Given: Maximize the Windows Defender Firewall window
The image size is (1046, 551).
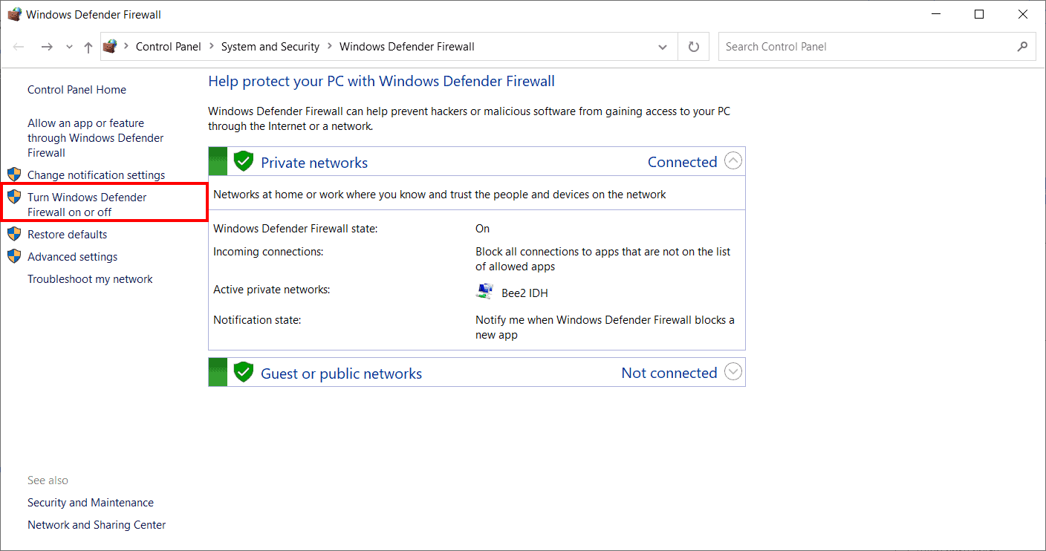Looking at the screenshot, I should [x=979, y=14].
